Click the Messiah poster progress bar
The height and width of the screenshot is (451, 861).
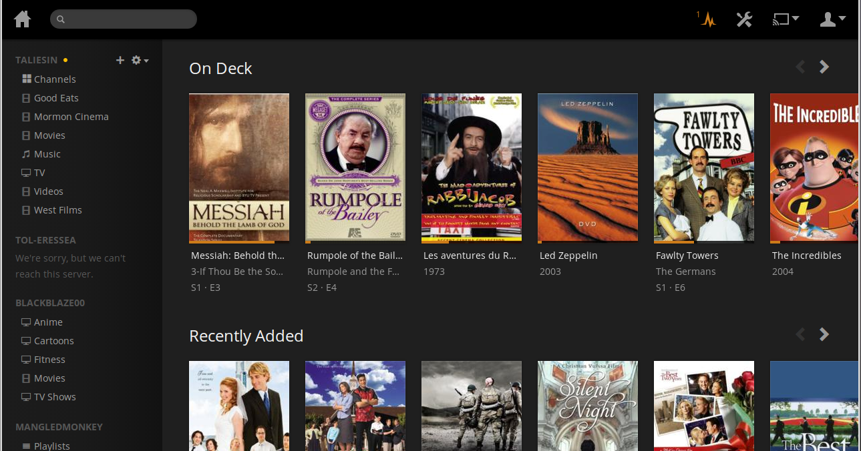click(x=239, y=242)
